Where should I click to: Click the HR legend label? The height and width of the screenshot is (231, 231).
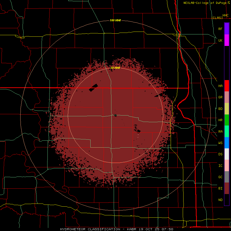220,120
